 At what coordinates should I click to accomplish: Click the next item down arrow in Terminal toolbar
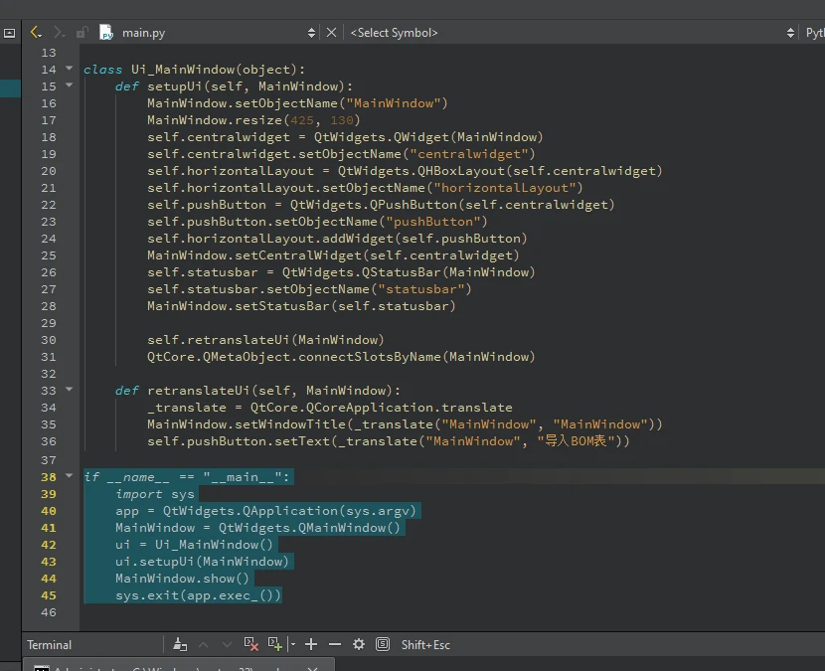click(x=227, y=645)
